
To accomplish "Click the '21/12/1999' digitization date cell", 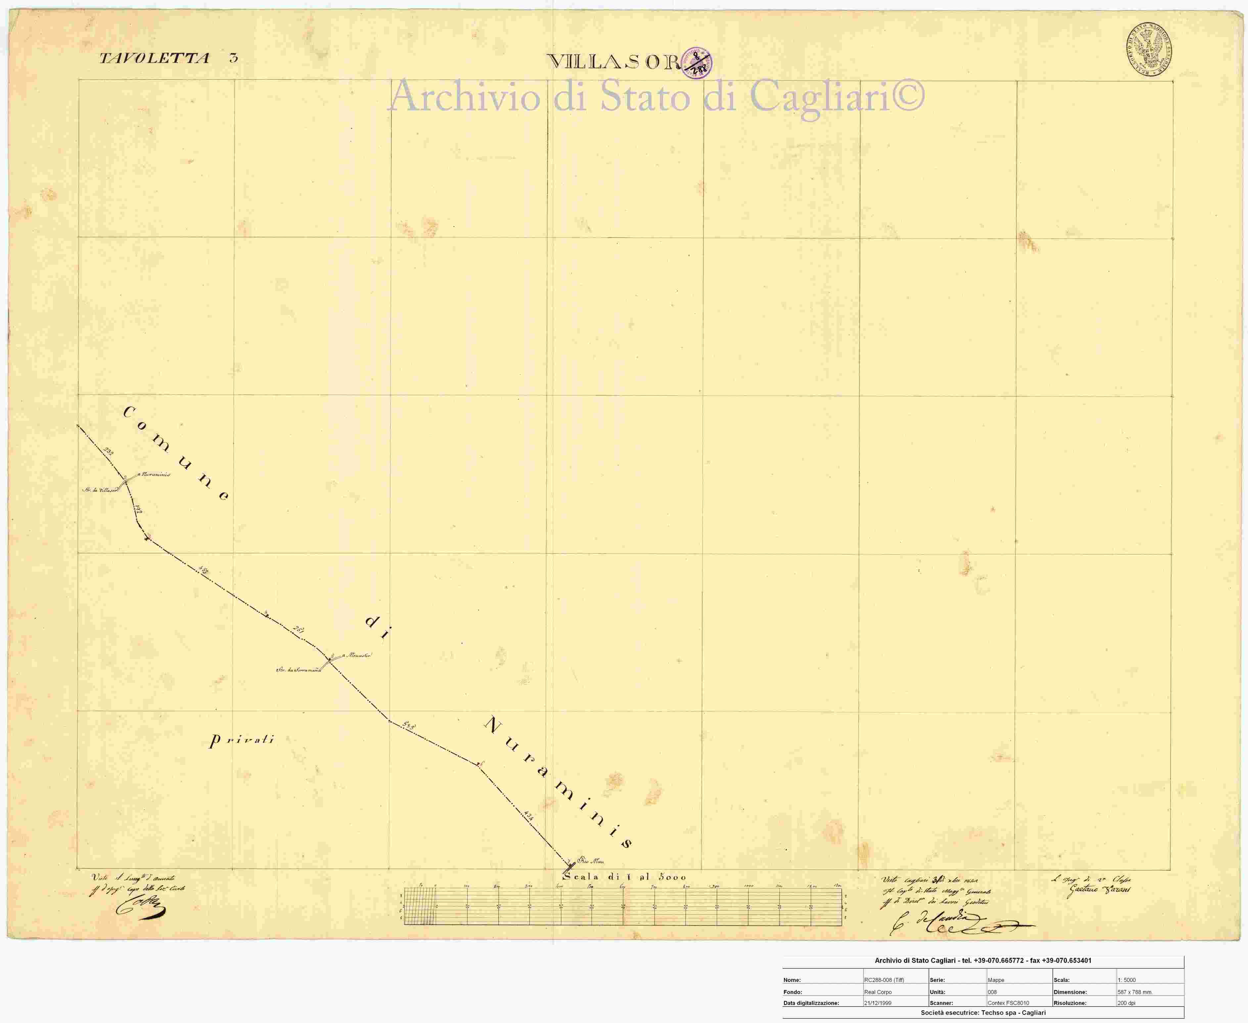I will 896,1002.
